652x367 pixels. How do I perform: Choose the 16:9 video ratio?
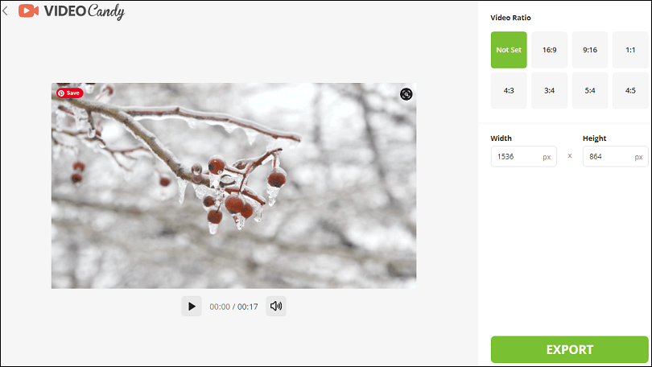pos(549,50)
